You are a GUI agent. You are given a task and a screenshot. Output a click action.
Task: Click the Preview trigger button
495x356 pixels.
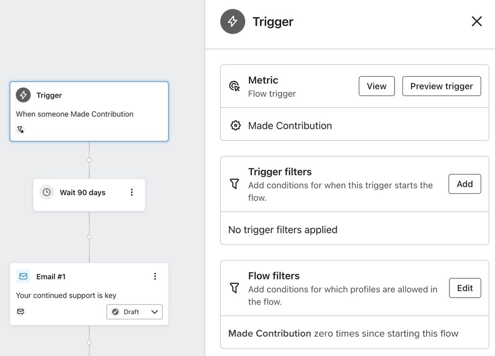click(441, 86)
